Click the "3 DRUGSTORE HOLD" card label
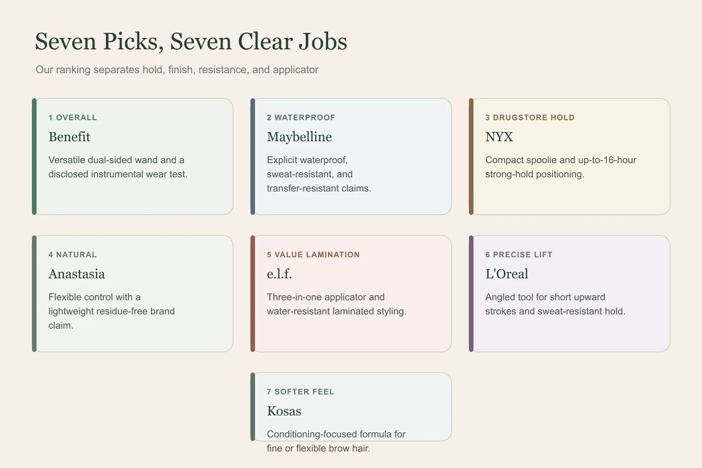 (530, 117)
